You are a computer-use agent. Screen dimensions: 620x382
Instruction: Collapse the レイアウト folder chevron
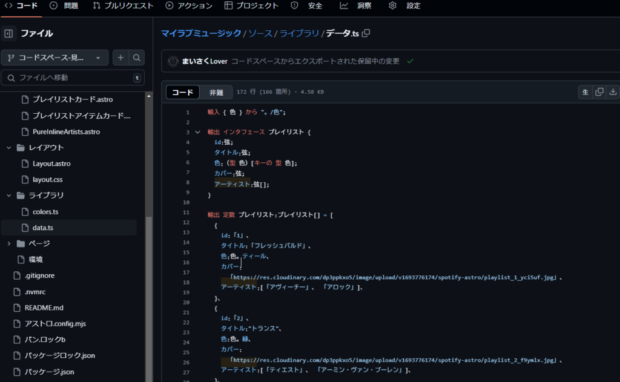click(x=8, y=148)
